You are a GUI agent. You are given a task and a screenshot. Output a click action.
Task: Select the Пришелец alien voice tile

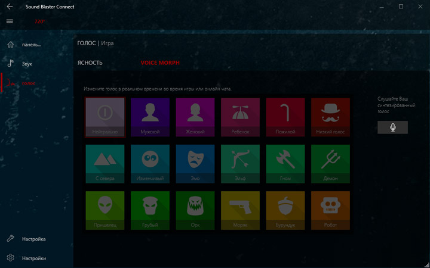tap(105, 210)
